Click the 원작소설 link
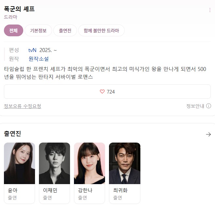 click(x=39, y=59)
